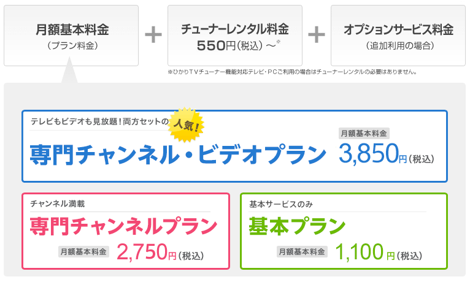
Task: Click the チャンネル満載 heading text
Action: (58, 204)
